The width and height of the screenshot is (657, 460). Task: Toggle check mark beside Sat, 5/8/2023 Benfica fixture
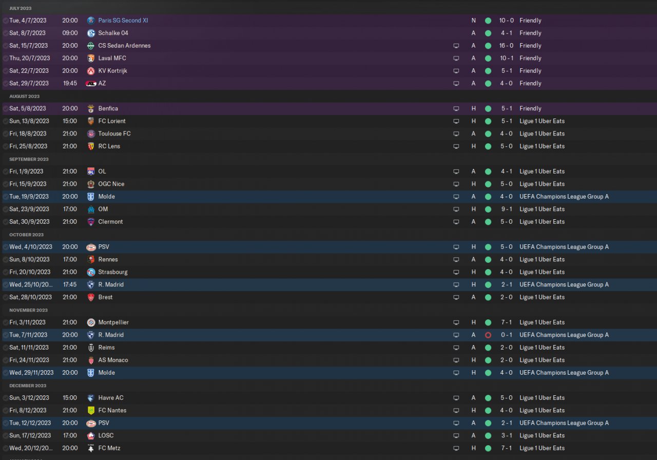(5, 108)
